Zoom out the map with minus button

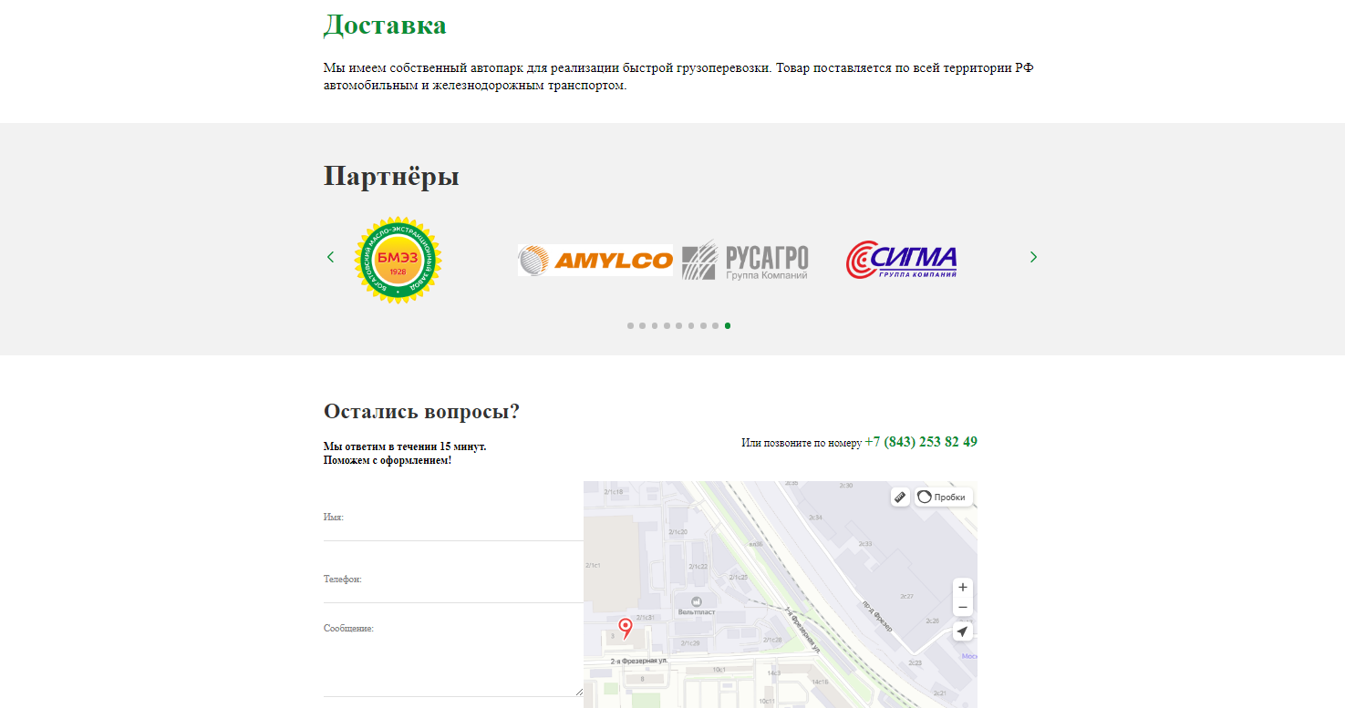click(963, 608)
